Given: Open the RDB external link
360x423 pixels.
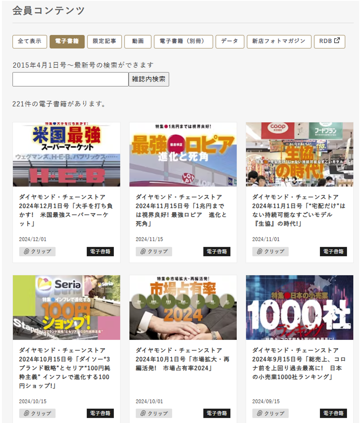Looking at the screenshot, I should click(x=329, y=42).
